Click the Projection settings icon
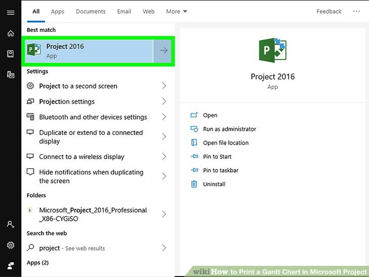The height and width of the screenshot is (277, 369). 30,101
